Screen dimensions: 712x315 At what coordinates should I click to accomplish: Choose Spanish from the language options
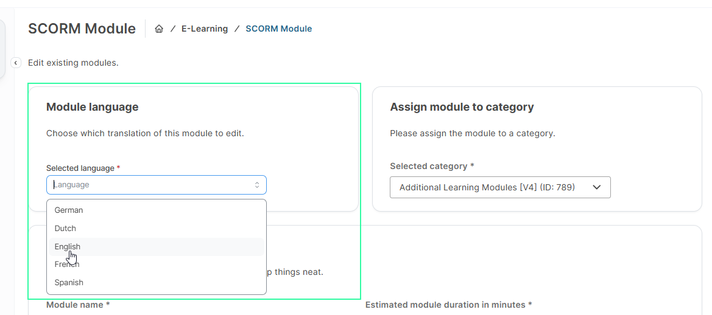click(x=69, y=282)
